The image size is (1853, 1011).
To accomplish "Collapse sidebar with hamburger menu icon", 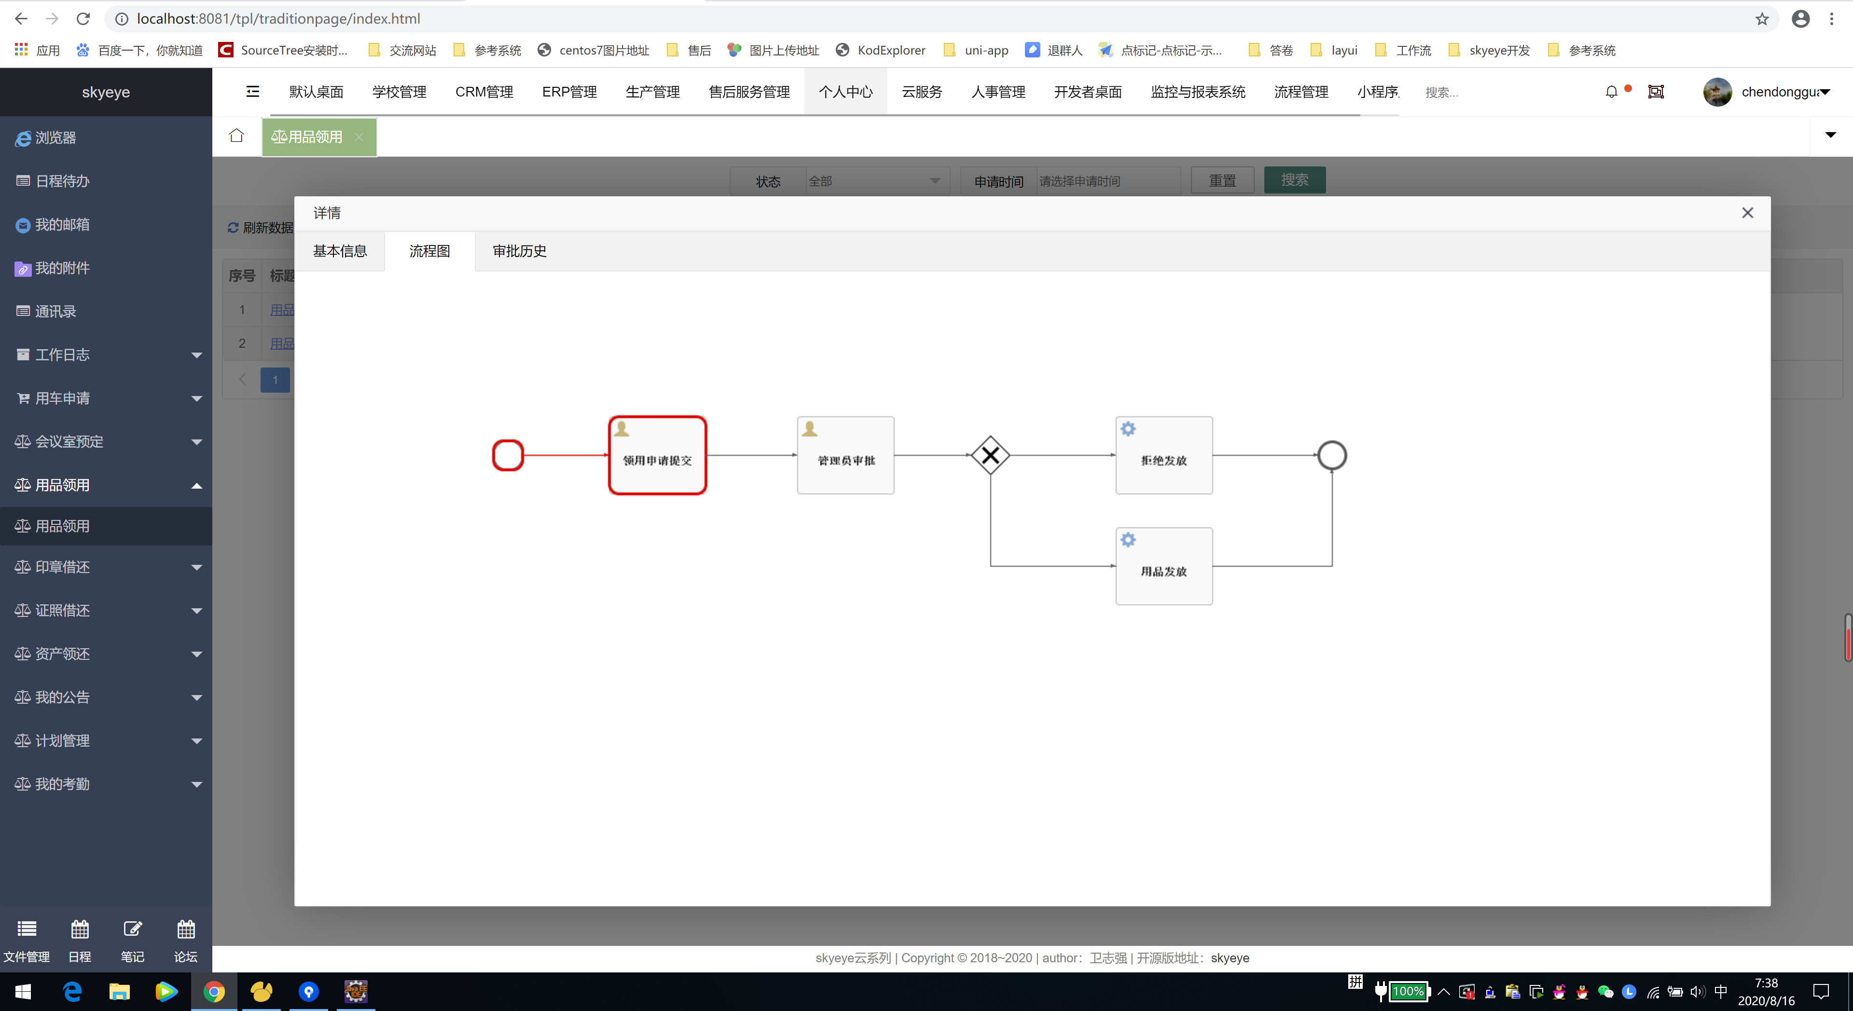I will [x=252, y=91].
